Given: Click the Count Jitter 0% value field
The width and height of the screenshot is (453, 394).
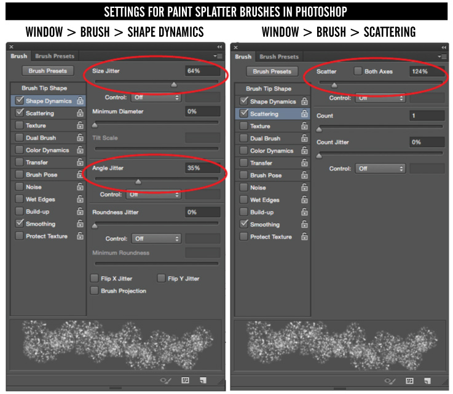Looking at the screenshot, I should coord(427,142).
